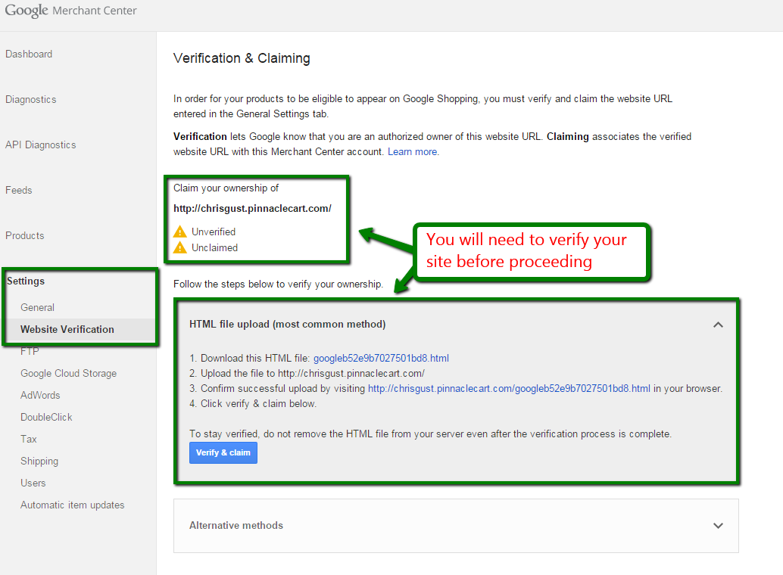Open Users settings
Viewport: 783px width, 575px height.
pos(33,483)
